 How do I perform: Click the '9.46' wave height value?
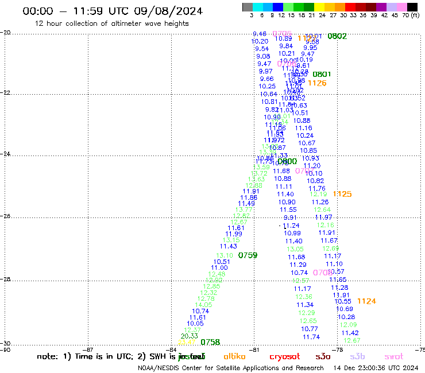260,34
